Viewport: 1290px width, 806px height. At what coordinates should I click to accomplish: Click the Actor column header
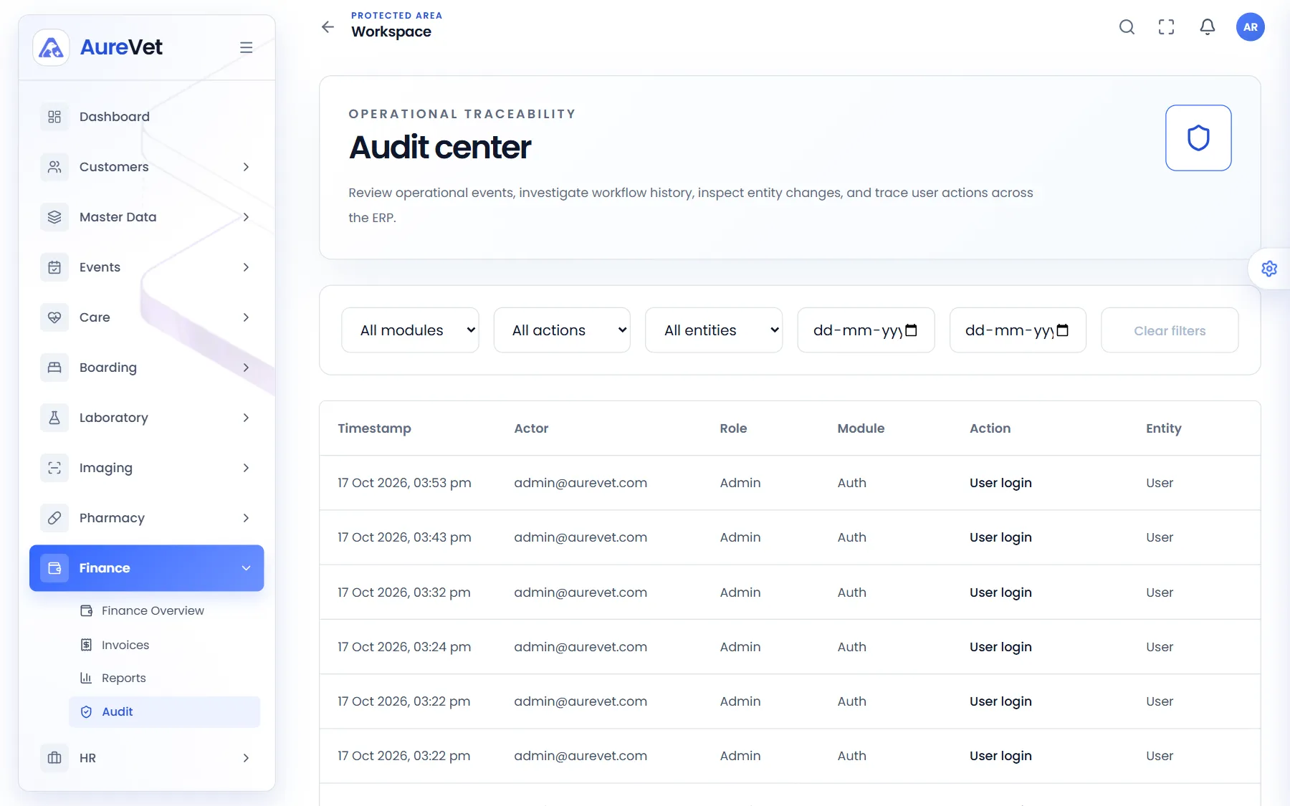coord(531,428)
